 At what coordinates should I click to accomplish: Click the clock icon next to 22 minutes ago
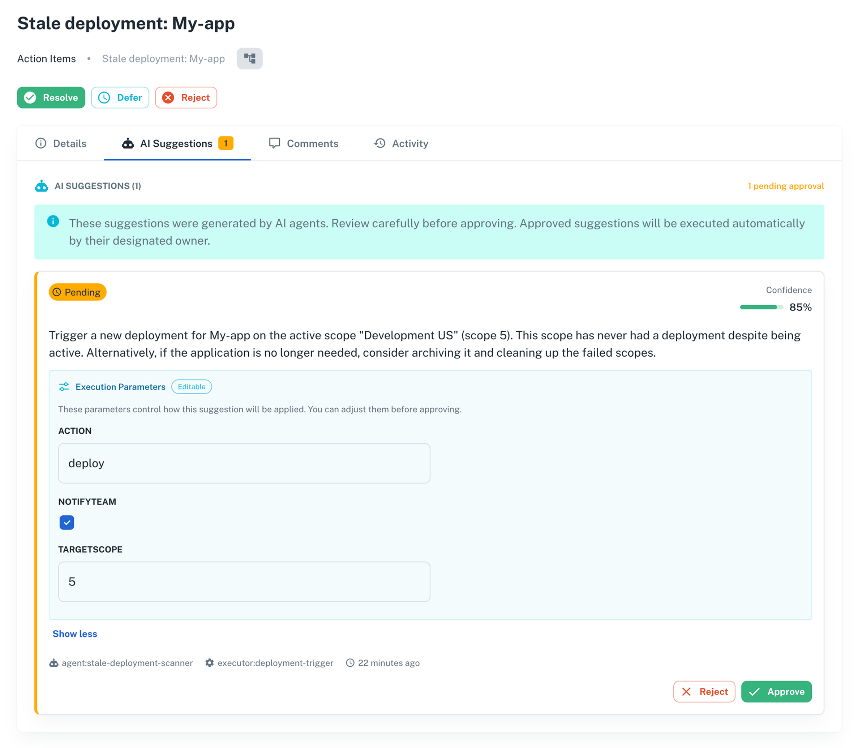[350, 663]
